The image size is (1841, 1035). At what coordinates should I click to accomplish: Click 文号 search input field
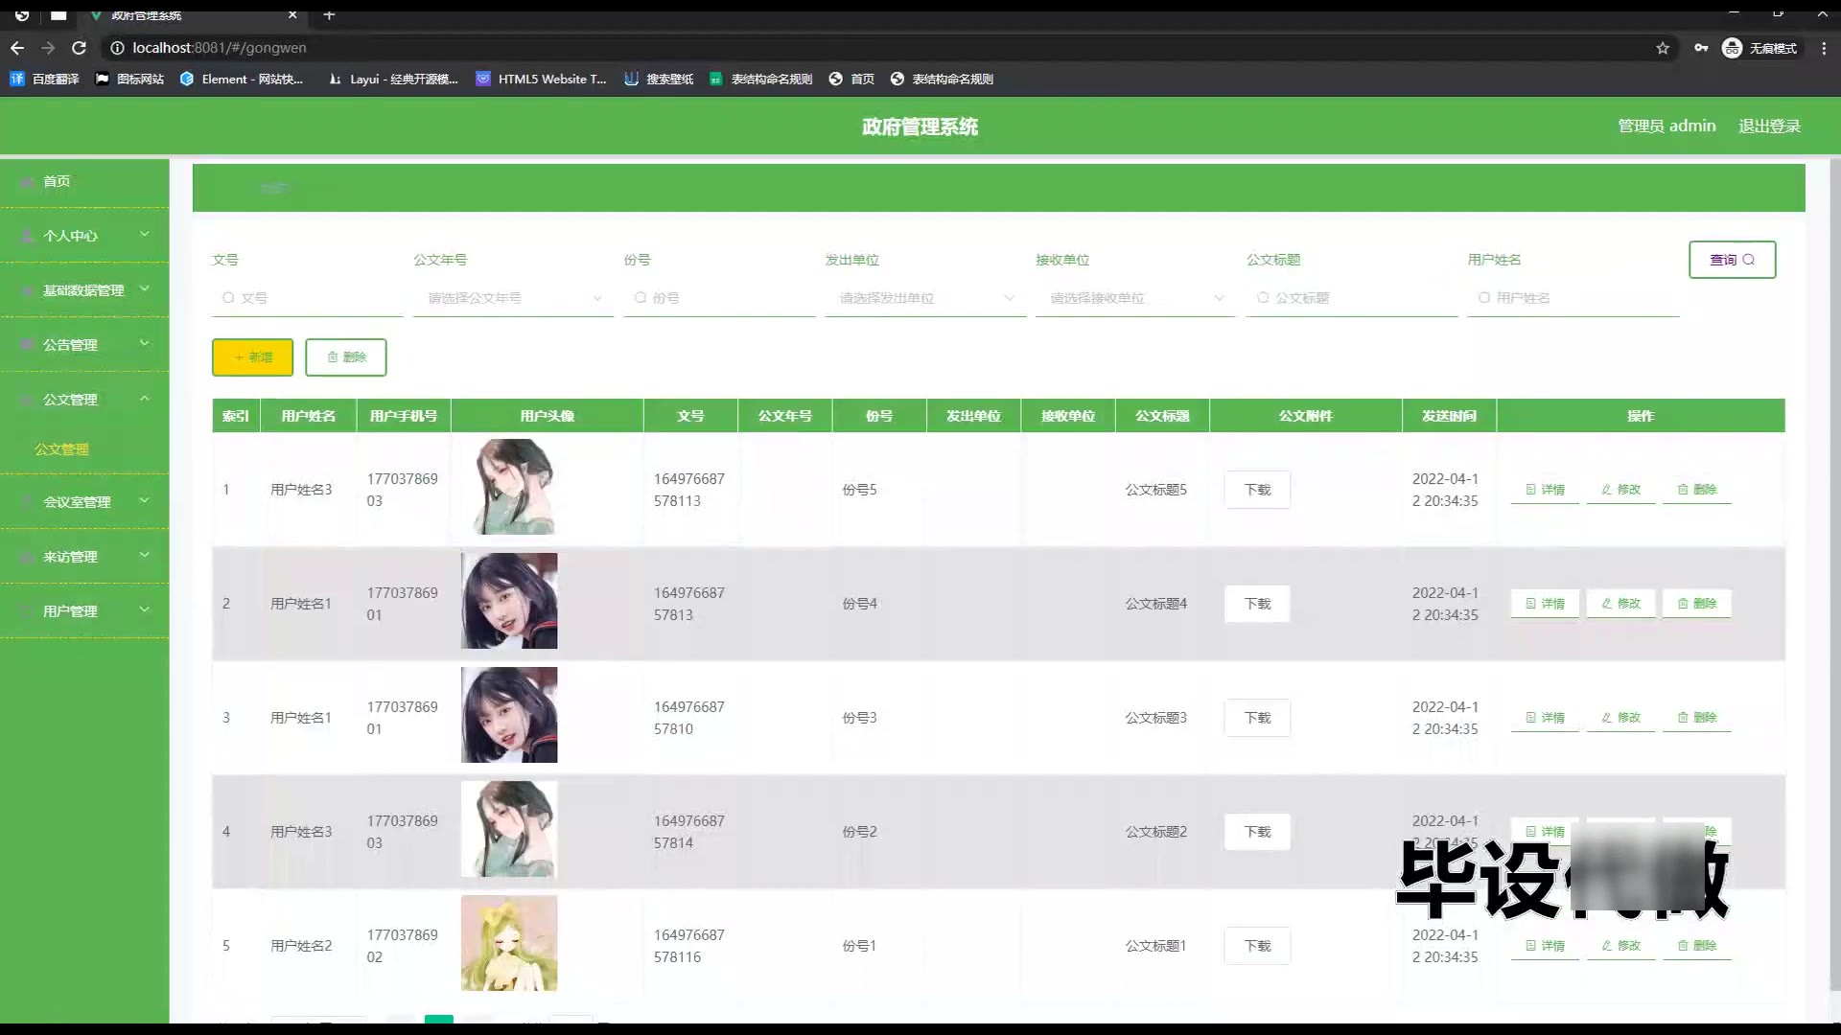pos(307,298)
